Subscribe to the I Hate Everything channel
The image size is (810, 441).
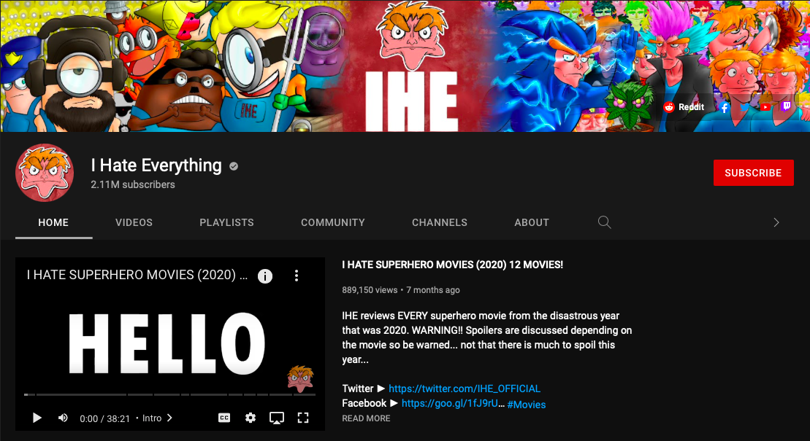click(753, 173)
